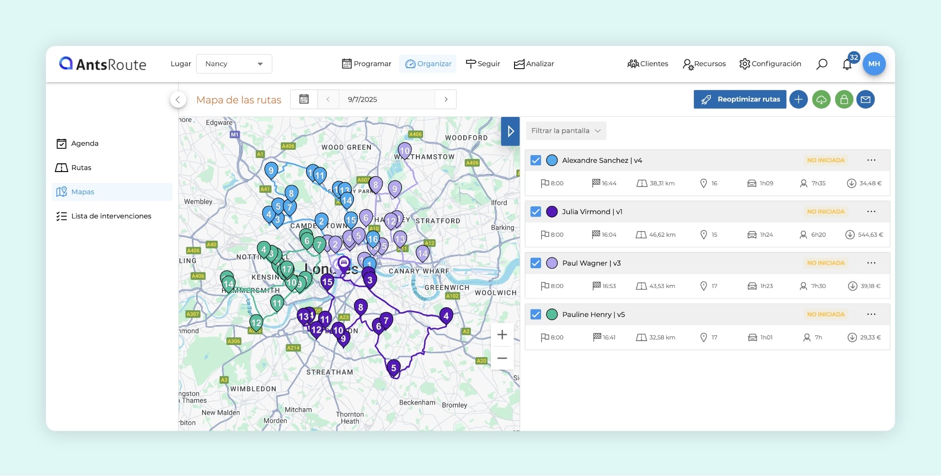941x476 pixels.
Task: Expand the Filtrar la pantalla dropdown
Action: (566, 131)
